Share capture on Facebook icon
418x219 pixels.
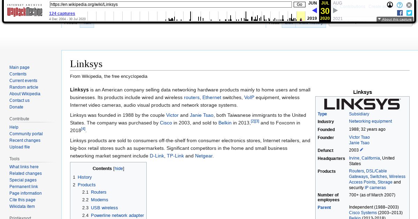click(x=400, y=13)
